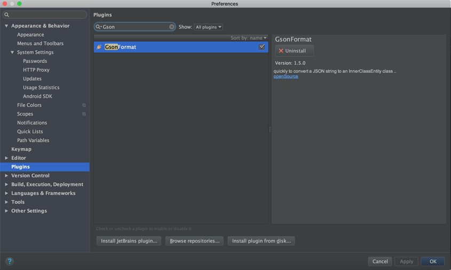Click the GsonFormat plugin icon
The image size is (451, 270).
[x=99, y=47]
